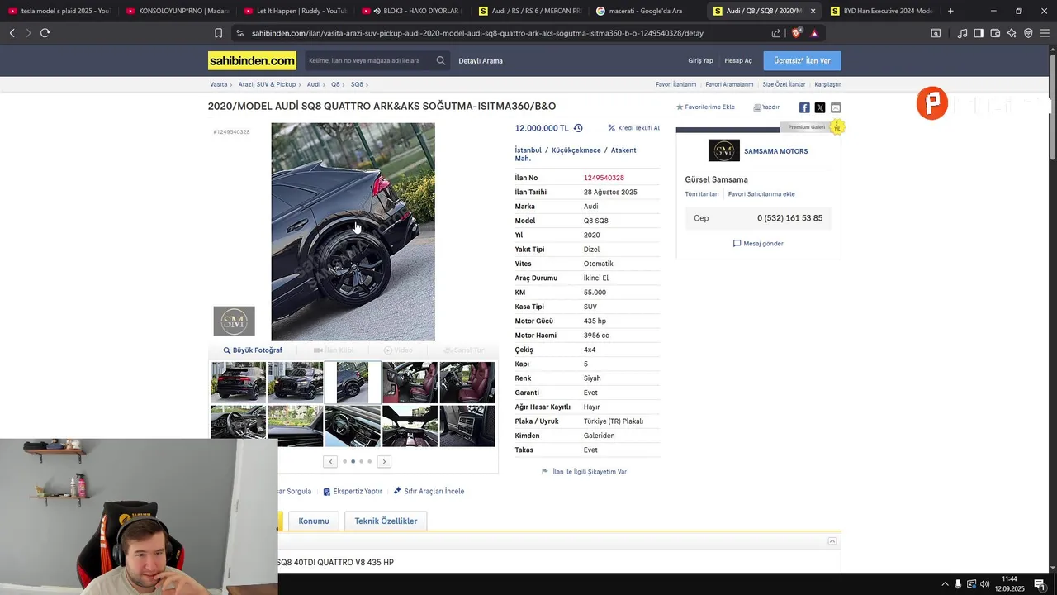Bookmark the page using the bookmark icon

(218, 33)
